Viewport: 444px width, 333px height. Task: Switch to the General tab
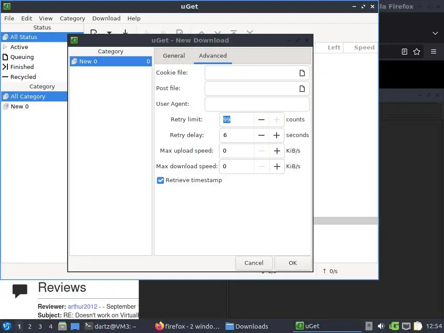coord(174,55)
